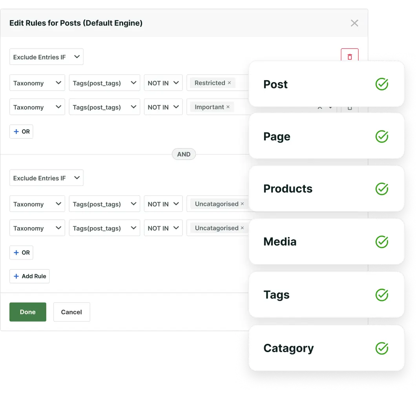
Task: Click the Cancel button
Action: point(71,312)
